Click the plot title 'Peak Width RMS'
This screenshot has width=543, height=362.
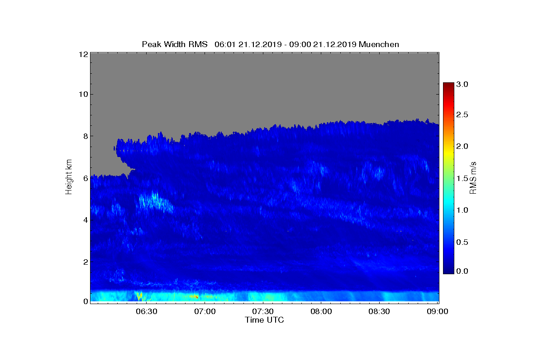click(x=175, y=44)
